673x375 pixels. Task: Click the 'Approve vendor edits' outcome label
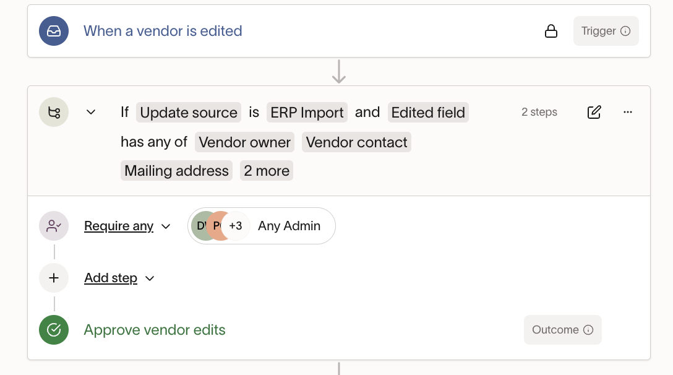(155, 330)
